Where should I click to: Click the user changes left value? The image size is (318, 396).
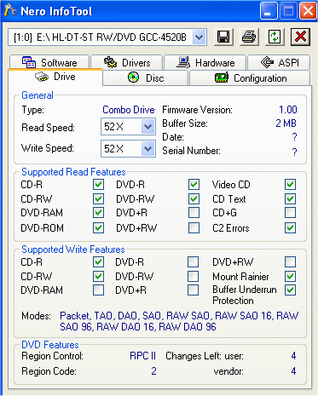pos(293,356)
